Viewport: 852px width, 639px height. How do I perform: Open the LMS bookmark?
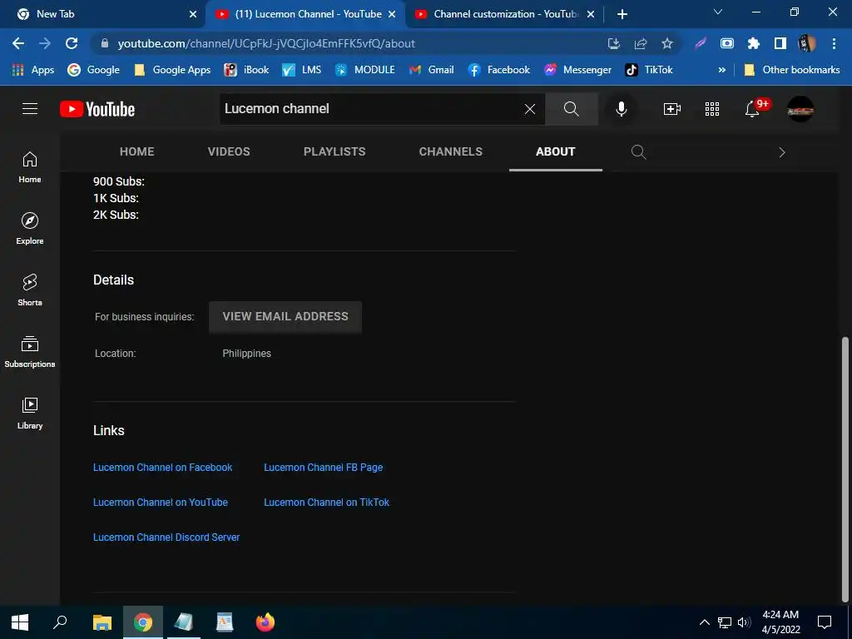click(x=301, y=70)
